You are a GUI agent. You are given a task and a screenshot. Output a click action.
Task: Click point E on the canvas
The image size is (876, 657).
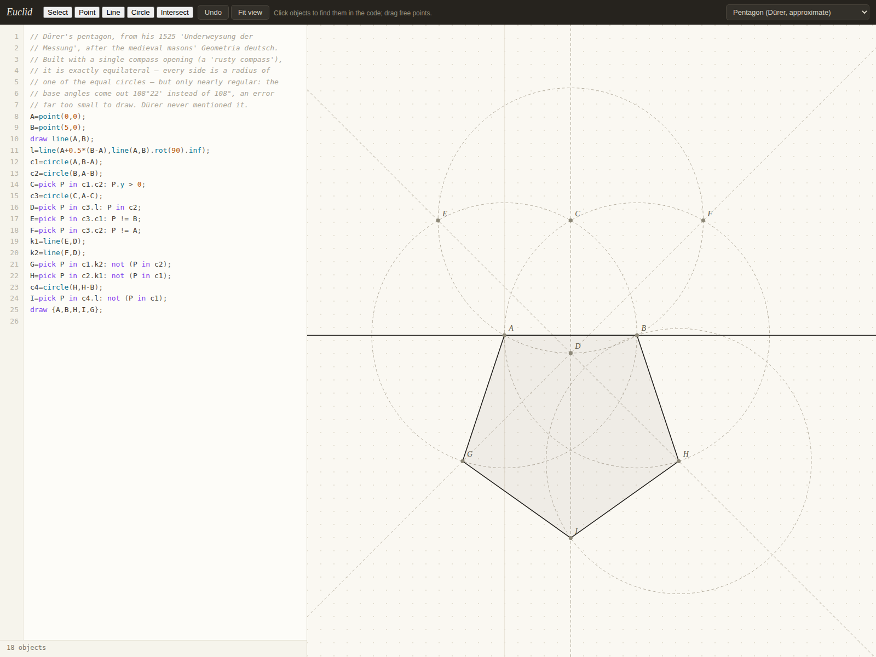438,220
